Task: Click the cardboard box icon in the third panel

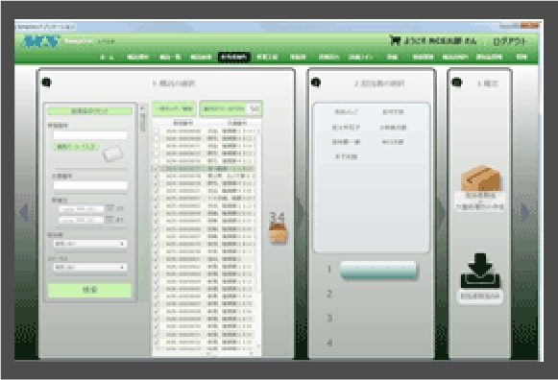Action: pyautogui.click(x=480, y=178)
